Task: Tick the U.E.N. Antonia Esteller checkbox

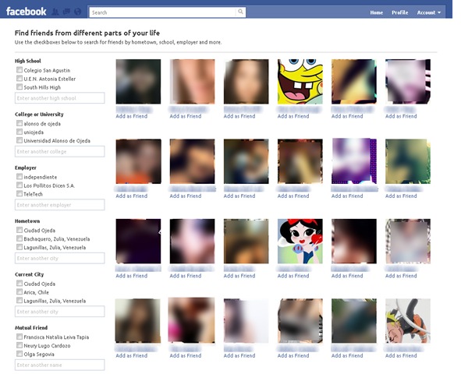Action: [20, 79]
